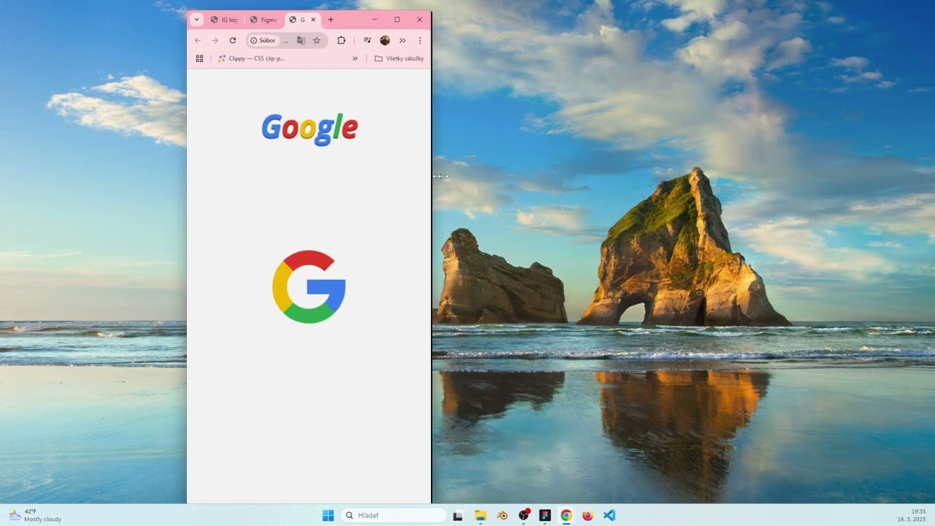
Task: Open the tab search dropdown in Chrome
Action: click(x=196, y=20)
